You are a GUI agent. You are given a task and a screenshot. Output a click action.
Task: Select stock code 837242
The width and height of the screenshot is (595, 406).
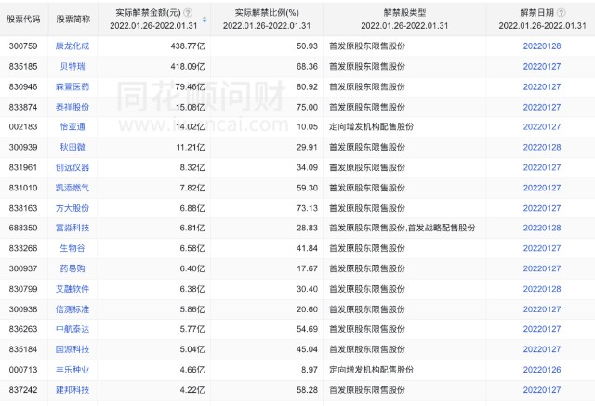23,390
